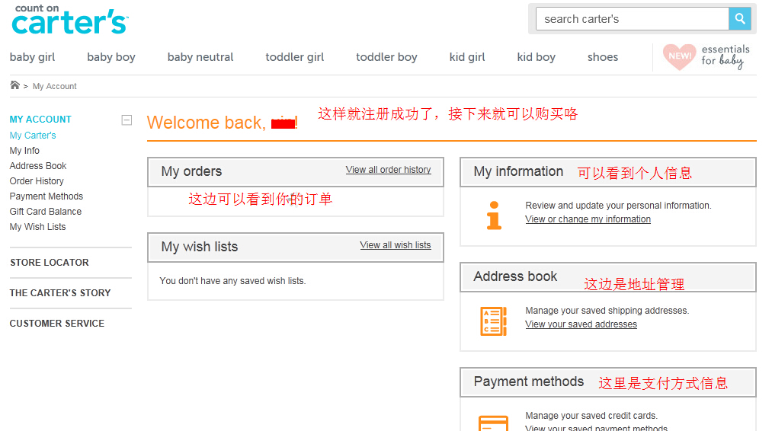Click the My wish lists heading
This screenshot has height=431, width=772.
click(200, 247)
